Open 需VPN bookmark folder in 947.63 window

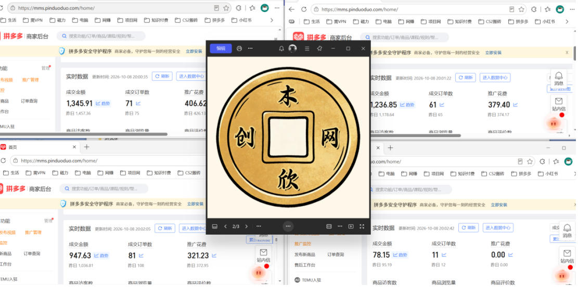tap(35, 173)
